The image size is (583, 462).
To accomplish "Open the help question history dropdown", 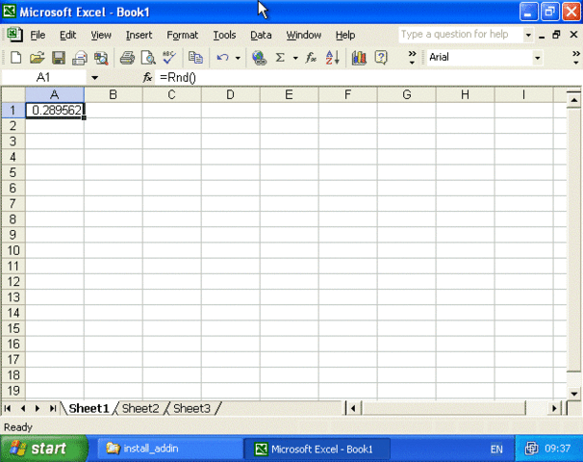I will tap(528, 35).
